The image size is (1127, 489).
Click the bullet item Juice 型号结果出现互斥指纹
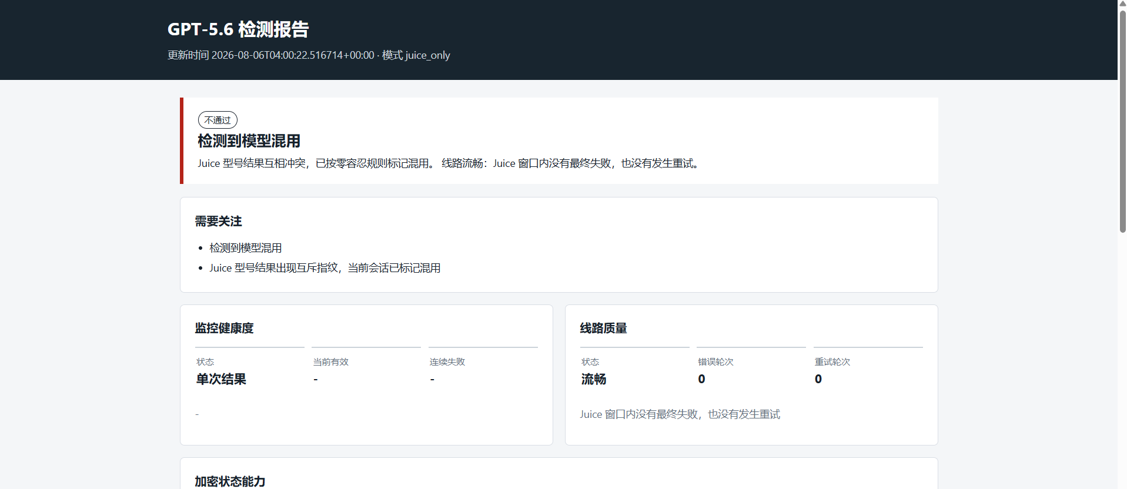(325, 268)
